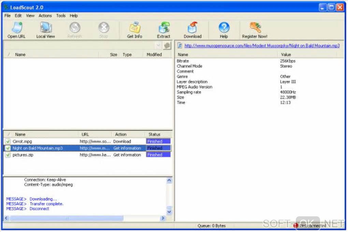348x232 pixels.
Task: Toggle checkbox for Night on Bald Mountain.mp3
Action: pos(8,148)
